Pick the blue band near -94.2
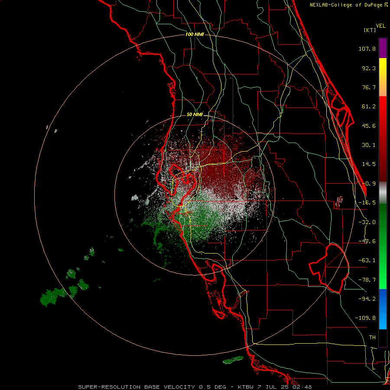Screen dimensions: 390x390 pos(383,309)
